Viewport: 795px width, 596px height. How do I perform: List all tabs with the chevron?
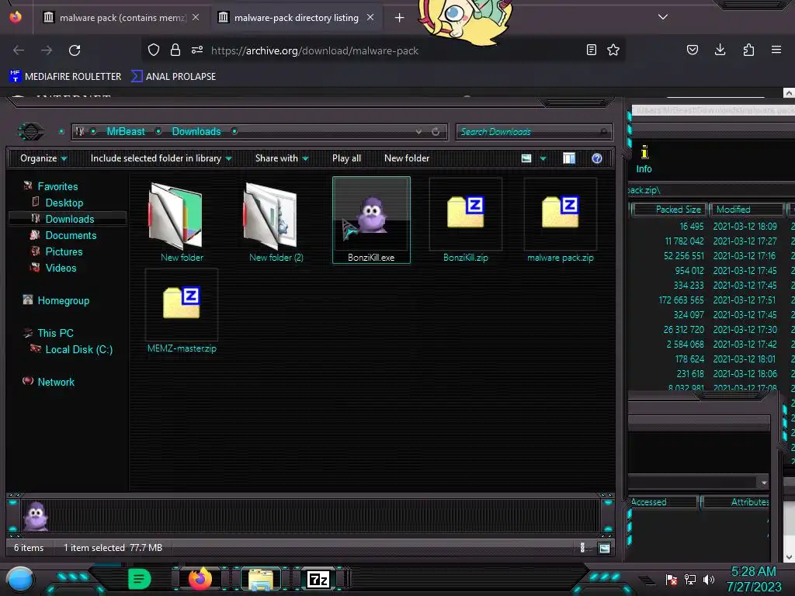coord(663,17)
